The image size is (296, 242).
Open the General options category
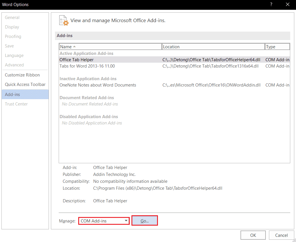point(25,18)
